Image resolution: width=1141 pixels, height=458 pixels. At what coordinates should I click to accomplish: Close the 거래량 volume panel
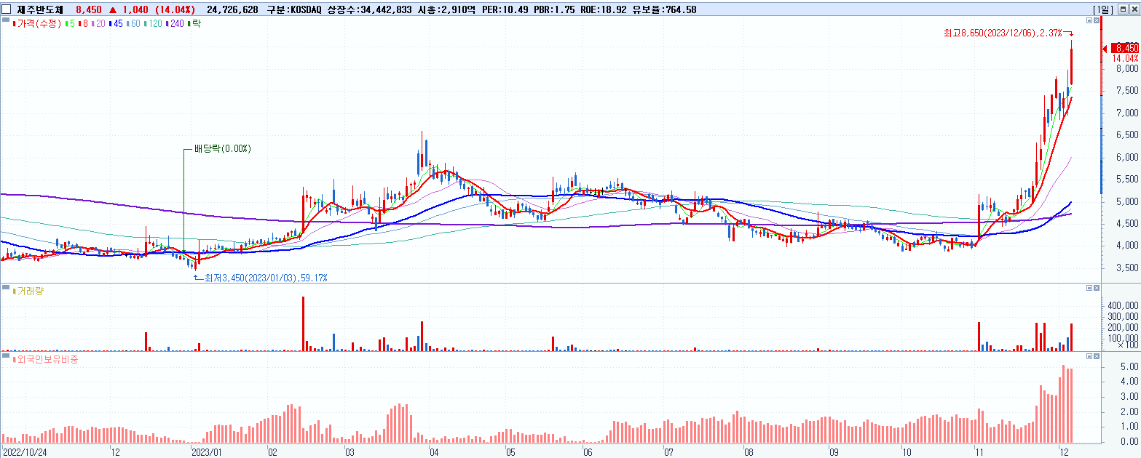1097,288
